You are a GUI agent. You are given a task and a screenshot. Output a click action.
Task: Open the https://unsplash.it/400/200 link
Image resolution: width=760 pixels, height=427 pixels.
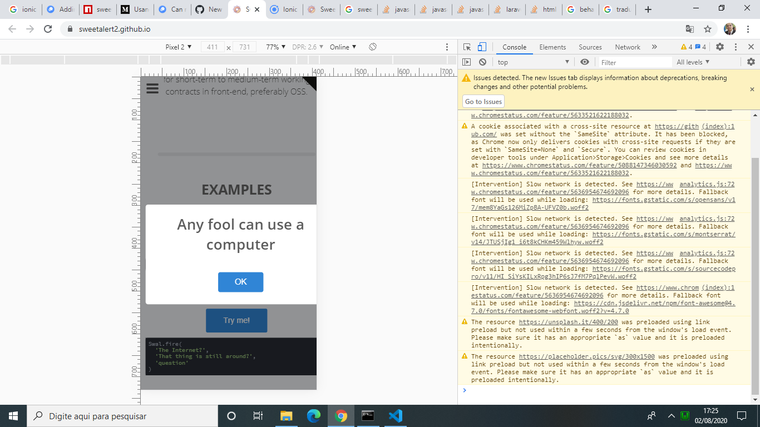568,322
